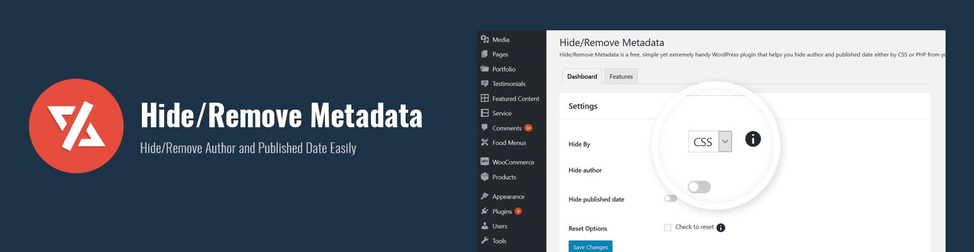This screenshot has width=974, height=252.
Task: Click the red Hide/Remove Metadata logo
Action: point(76,126)
